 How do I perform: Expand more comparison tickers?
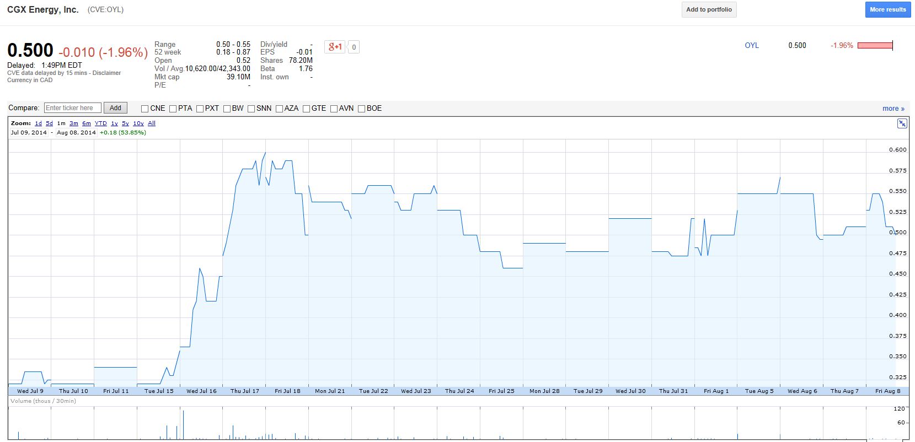pos(893,108)
